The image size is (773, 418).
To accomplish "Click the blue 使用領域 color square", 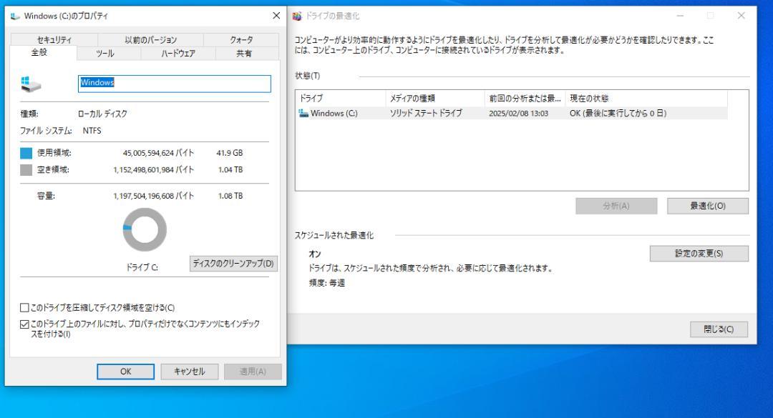I will (x=26, y=153).
